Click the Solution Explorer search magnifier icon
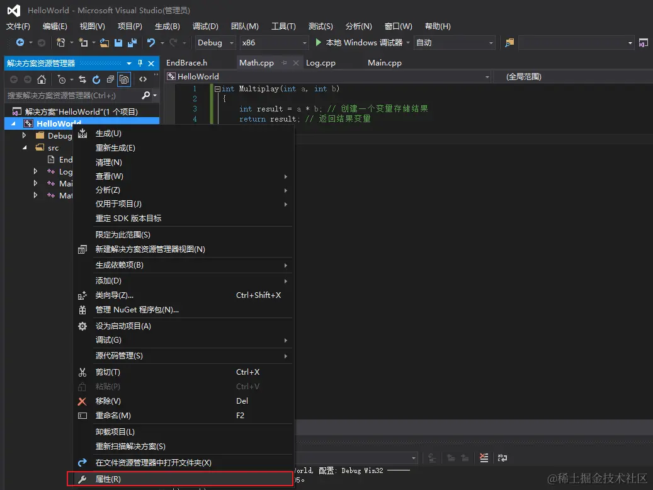This screenshot has height=490, width=653. point(145,95)
